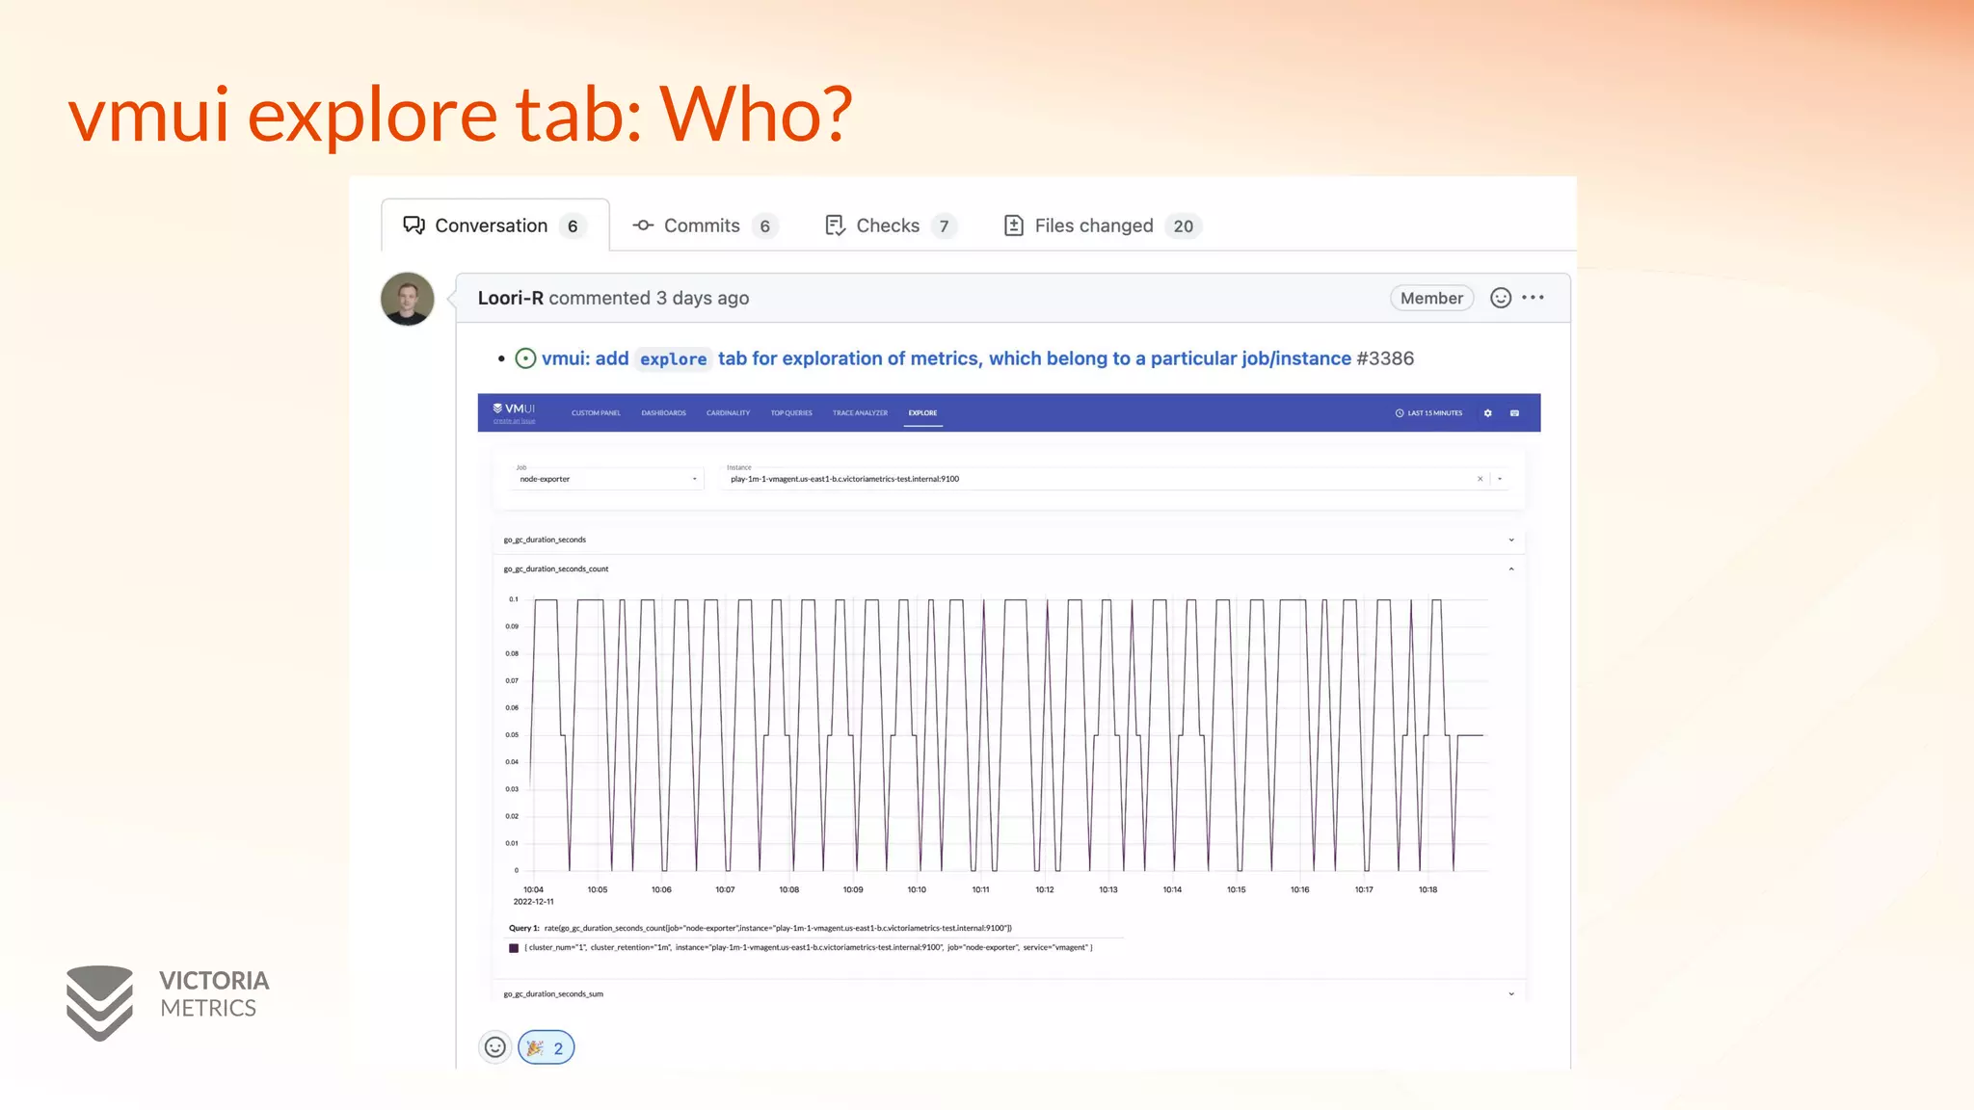The width and height of the screenshot is (1974, 1110).
Task: Click the Victoria Metrics logo
Action: click(x=168, y=1003)
